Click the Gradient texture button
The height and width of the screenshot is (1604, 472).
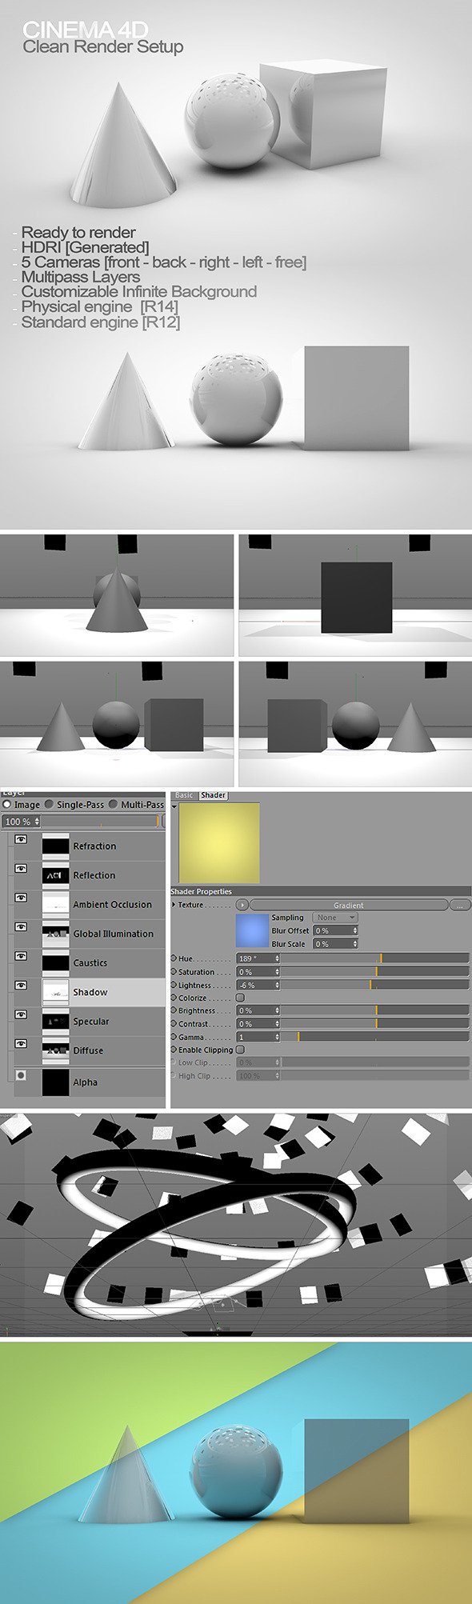click(349, 905)
